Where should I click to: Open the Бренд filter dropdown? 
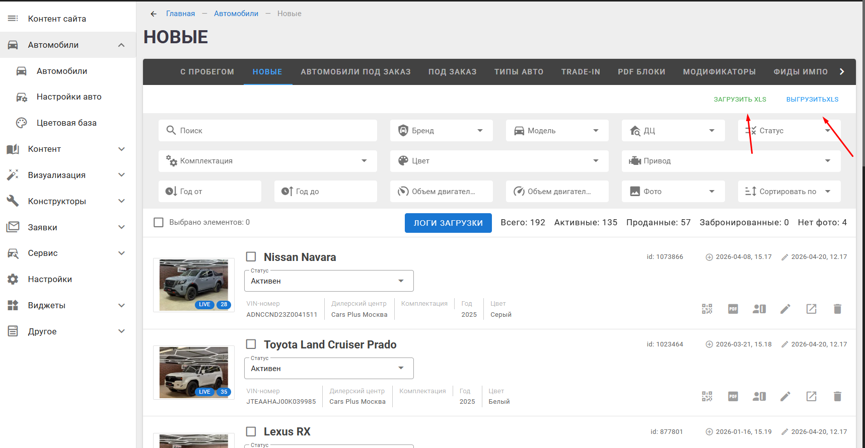pyautogui.click(x=442, y=131)
